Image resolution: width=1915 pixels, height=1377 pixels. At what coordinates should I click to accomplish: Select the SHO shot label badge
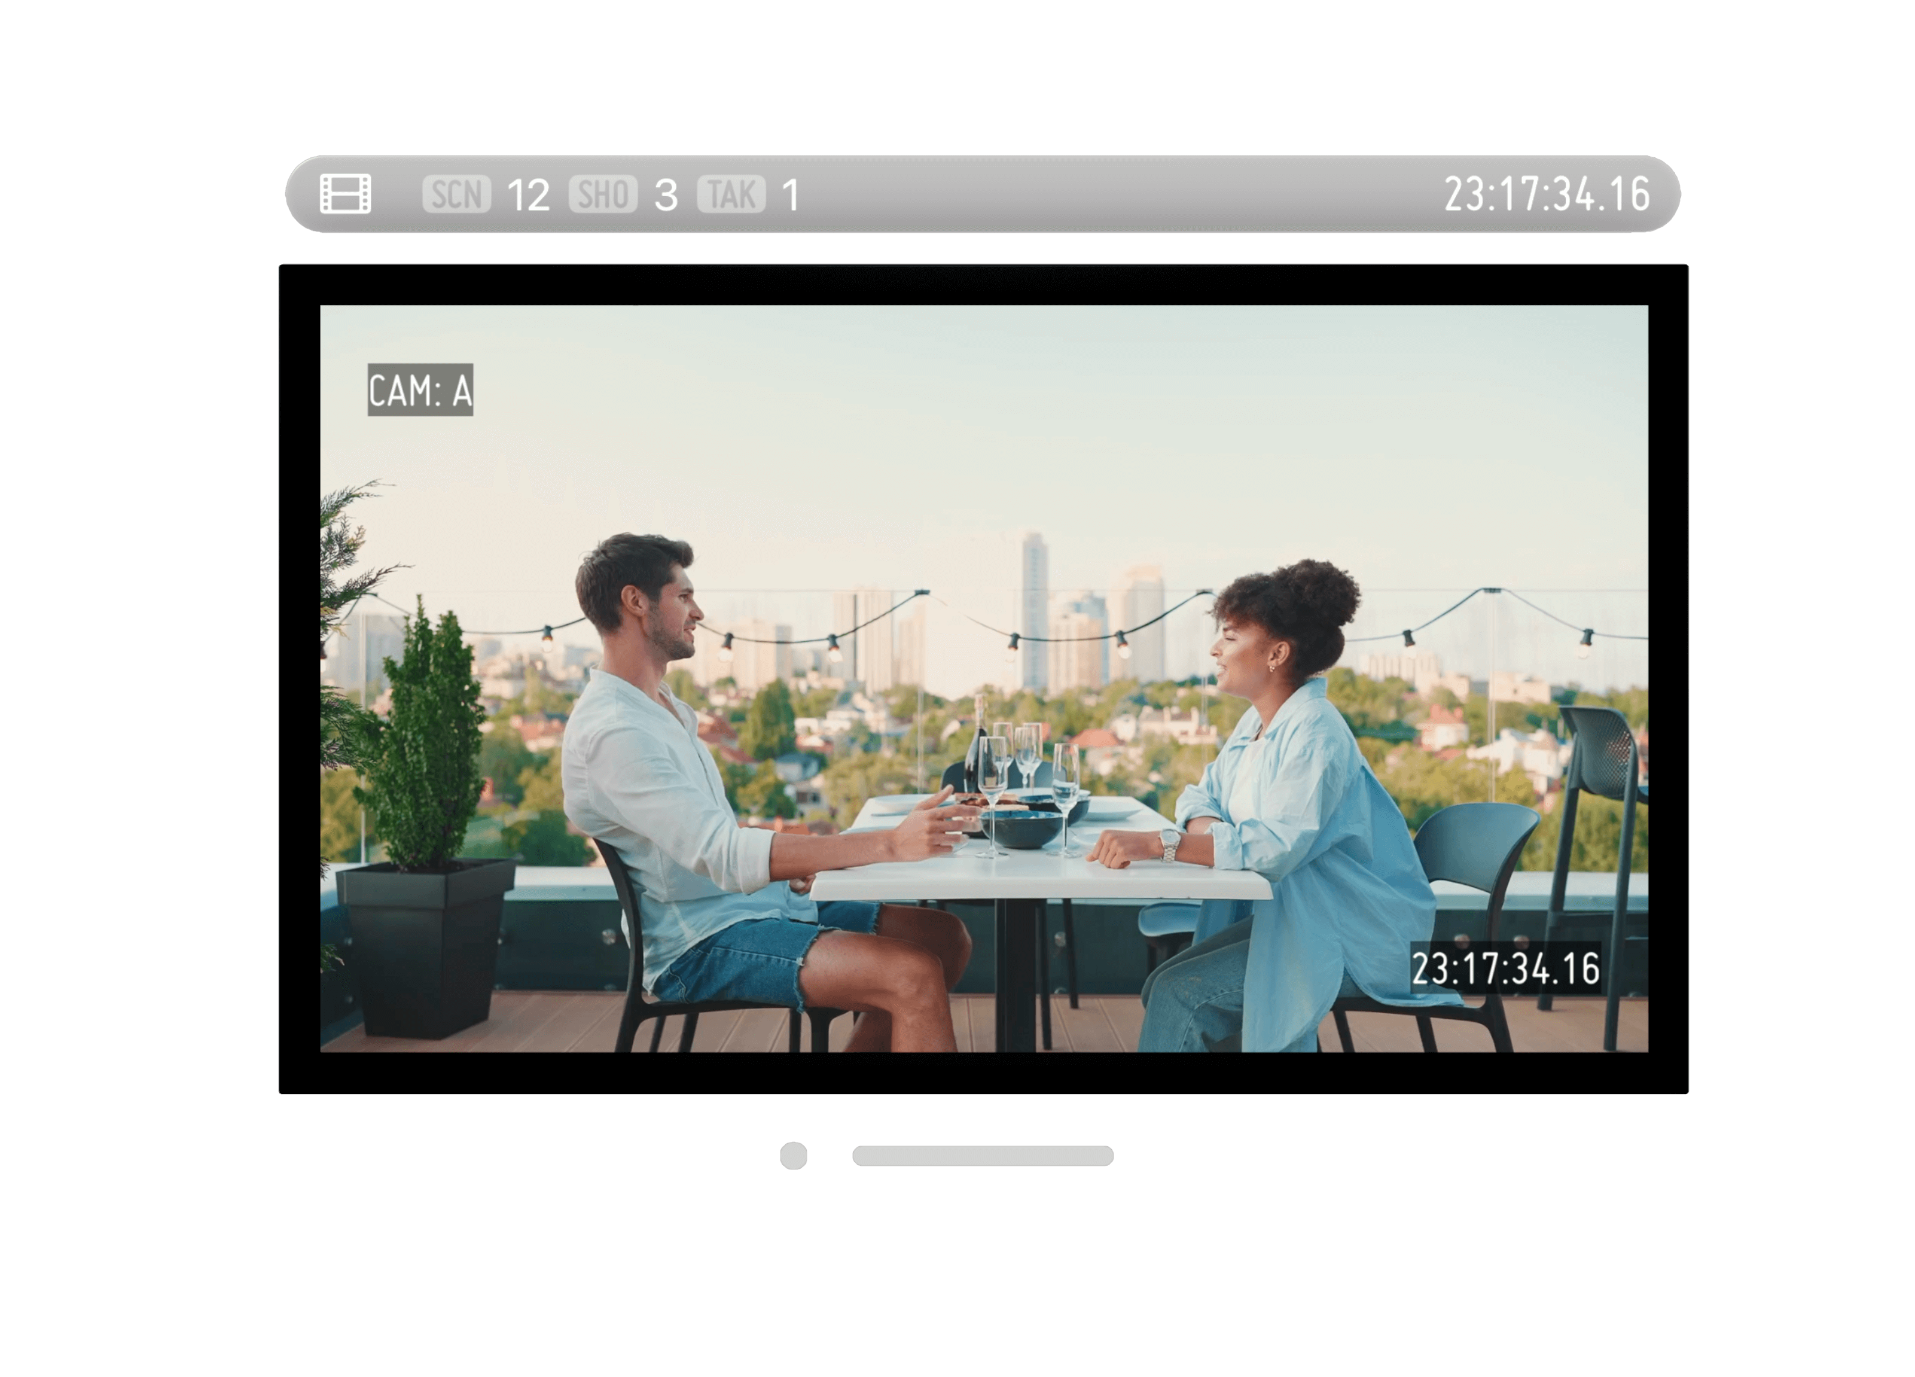pyautogui.click(x=603, y=194)
